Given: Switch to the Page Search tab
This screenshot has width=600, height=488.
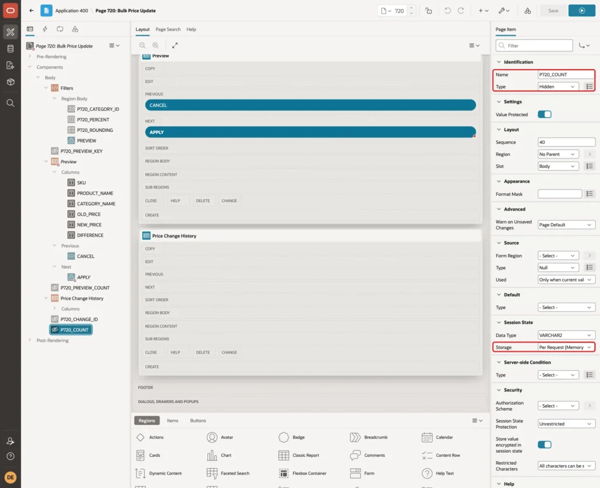Looking at the screenshot, I should click(x=168, y=29).
